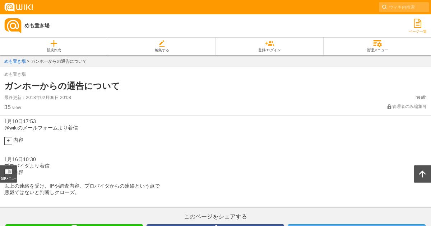Click the 最終更新 date text
Screen dimensions: 431x226
(38, 98)
